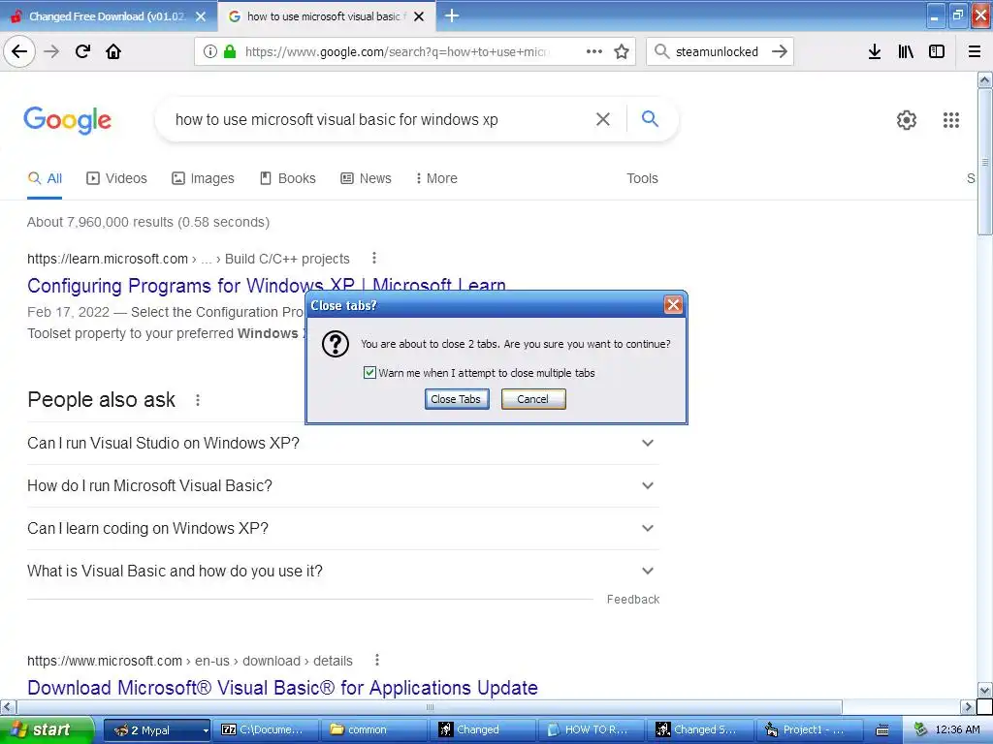The width and height of the screenshot is (993, 744).
Task: Click the blue Google search magnifier button
Action: pos(650,118)
